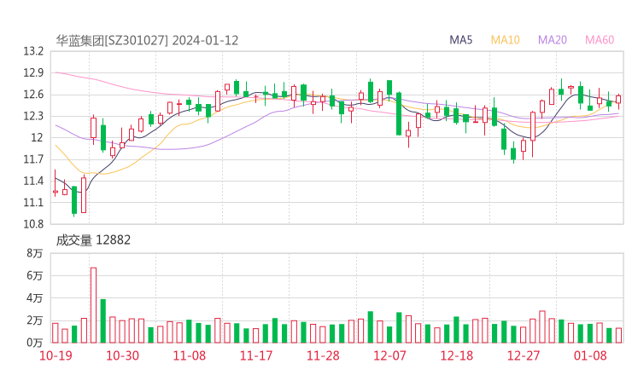632x375 pixels.
Task: Click the tallest red volume bar
Action: point(93,305)
